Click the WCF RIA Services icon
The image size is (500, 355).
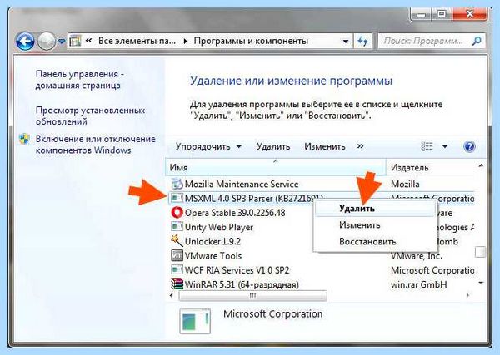[x=177, y=269]
